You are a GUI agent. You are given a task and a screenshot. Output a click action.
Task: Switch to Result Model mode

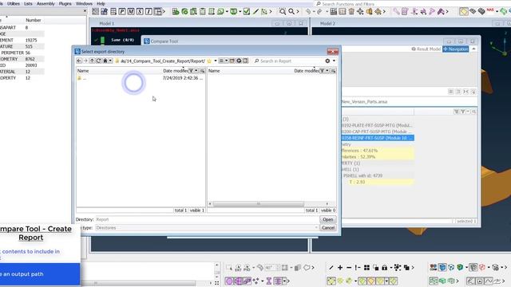click(426, 49)
